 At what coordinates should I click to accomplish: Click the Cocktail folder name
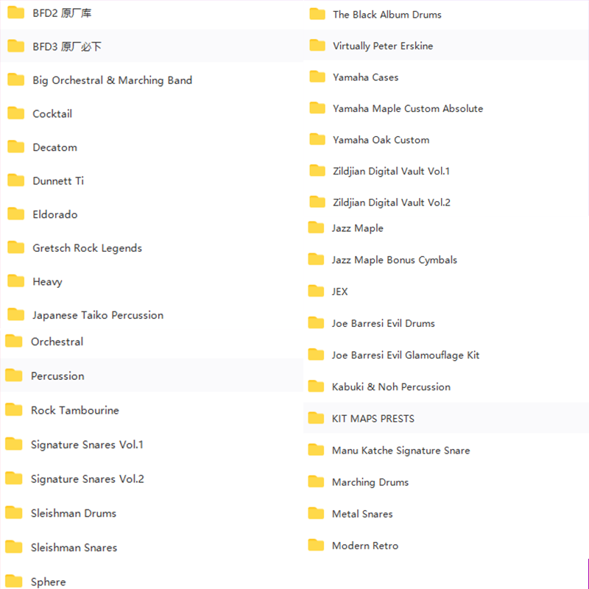coord(52,113)
